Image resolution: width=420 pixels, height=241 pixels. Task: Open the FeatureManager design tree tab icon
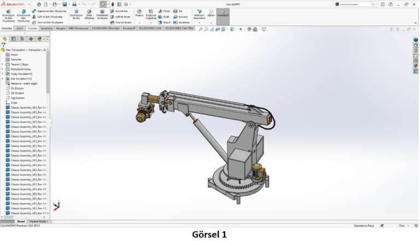(x=5, y=39)
